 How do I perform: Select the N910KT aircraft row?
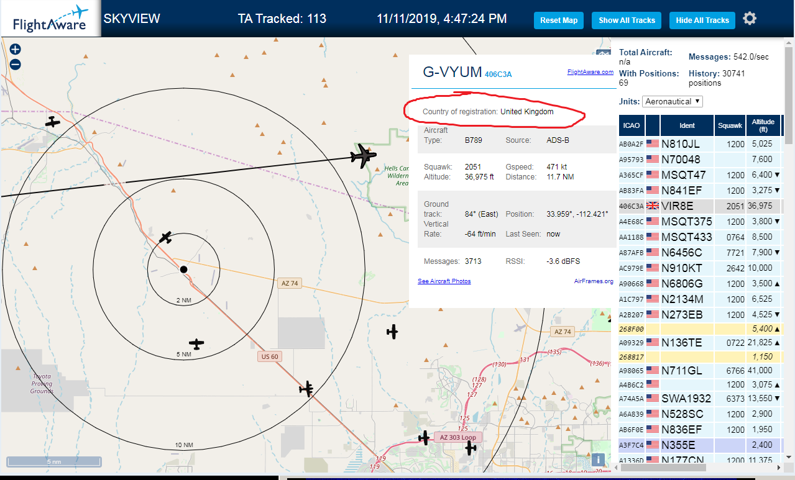700,268
